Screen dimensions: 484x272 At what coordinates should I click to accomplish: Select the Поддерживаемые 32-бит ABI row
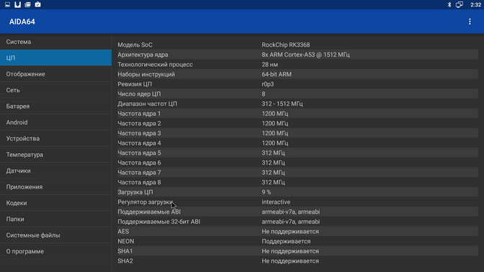pos(297,222)
